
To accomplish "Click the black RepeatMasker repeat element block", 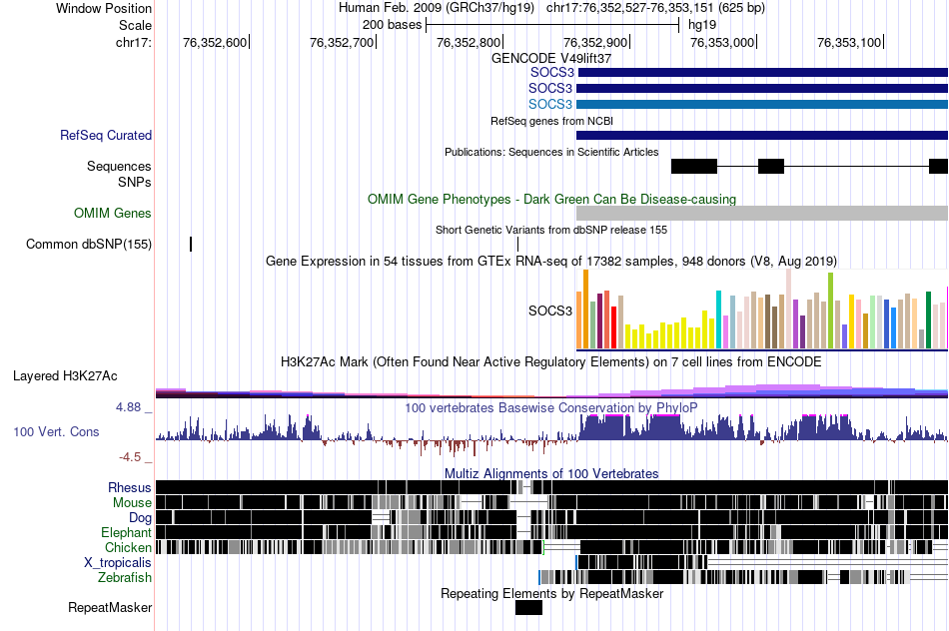I will (529, 607).
